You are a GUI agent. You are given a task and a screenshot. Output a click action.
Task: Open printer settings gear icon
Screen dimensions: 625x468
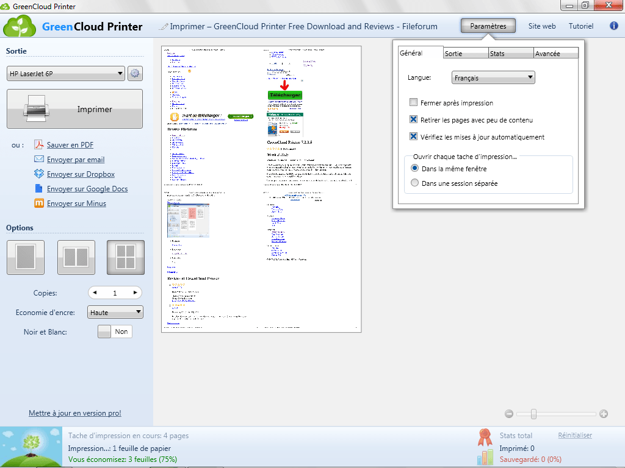[x=135, y=74]
